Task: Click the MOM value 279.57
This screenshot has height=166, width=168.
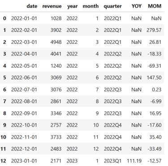Action: click(x=154, y=30)
